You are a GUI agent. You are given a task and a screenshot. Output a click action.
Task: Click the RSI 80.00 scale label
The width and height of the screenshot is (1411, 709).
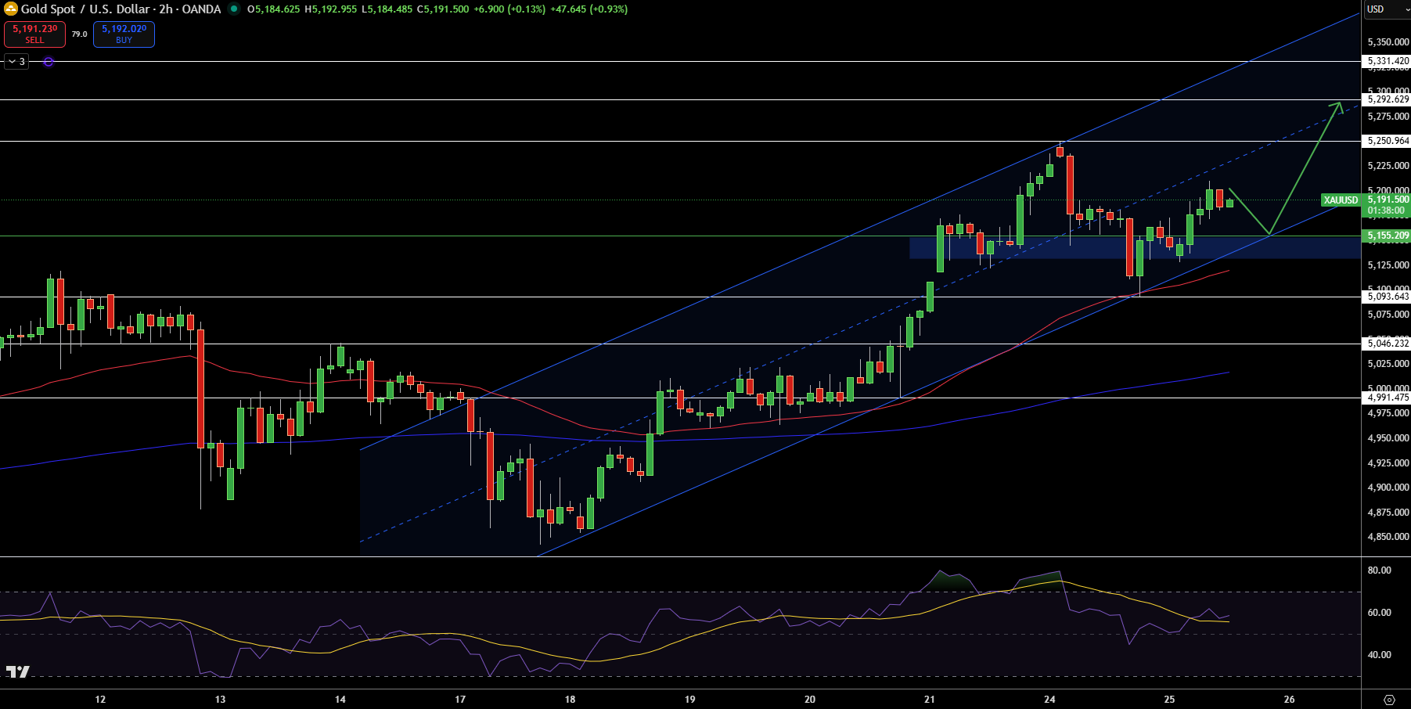[1379, 570]
